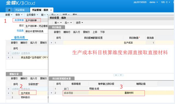The image size is (175, 104).
Task: Open the demo account dropdown
Action: coord(154,2)
